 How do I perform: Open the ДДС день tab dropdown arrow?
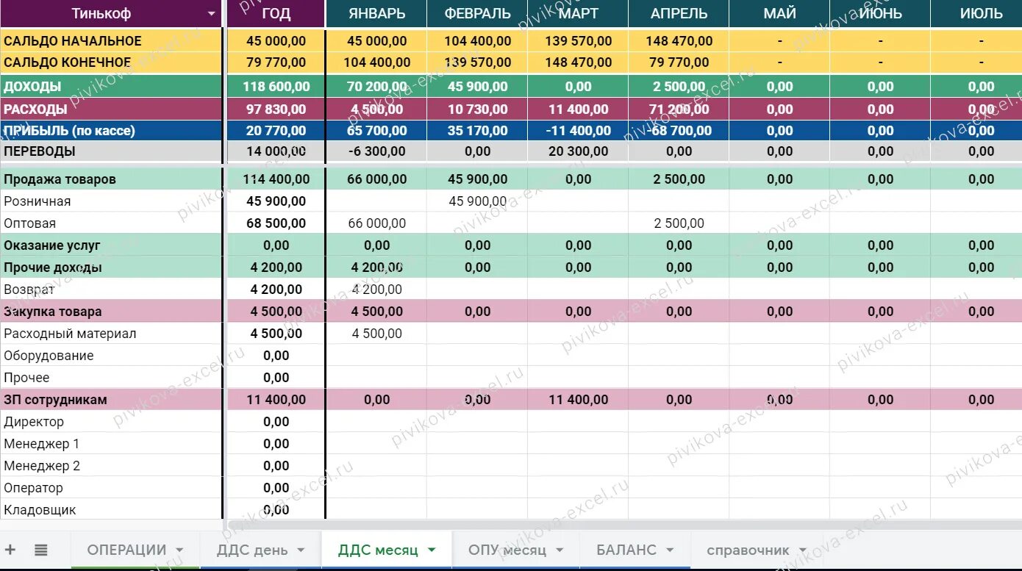(x=301, y=550)
